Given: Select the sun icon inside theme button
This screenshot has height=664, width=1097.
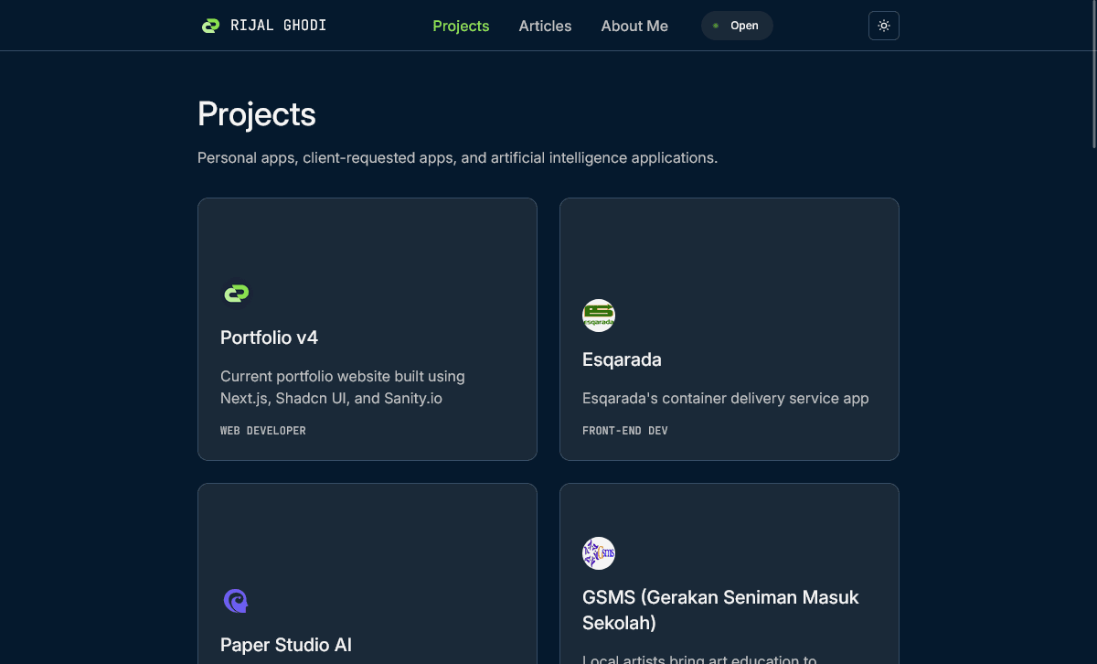Looking at the screenshot, I should coord(883,26).
